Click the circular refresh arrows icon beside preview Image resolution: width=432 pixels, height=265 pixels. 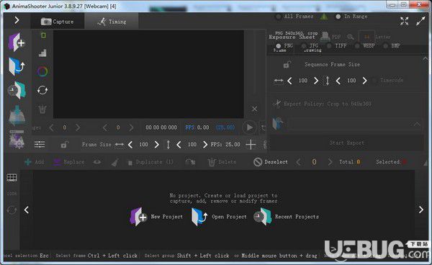42,90
